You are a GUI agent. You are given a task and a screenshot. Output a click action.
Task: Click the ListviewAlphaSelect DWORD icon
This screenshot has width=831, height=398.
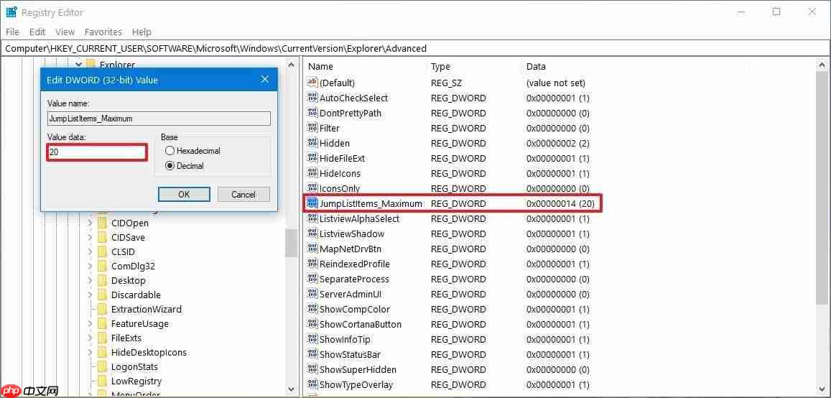point(312,219)
